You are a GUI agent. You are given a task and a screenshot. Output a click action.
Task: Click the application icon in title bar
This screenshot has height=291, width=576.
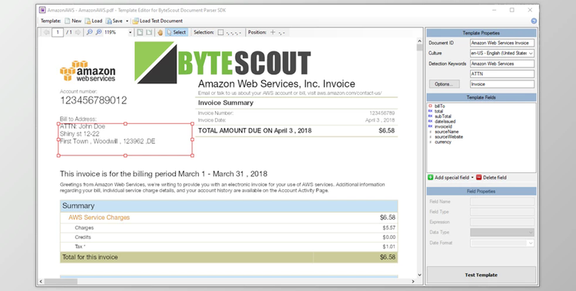[x=42, y=10]
